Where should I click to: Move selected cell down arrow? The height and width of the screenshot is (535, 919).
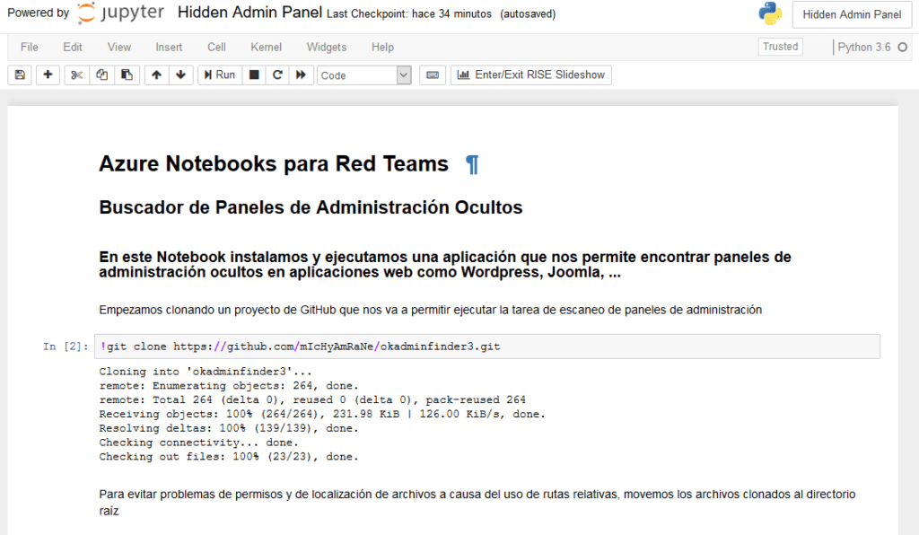click(181, 75)
